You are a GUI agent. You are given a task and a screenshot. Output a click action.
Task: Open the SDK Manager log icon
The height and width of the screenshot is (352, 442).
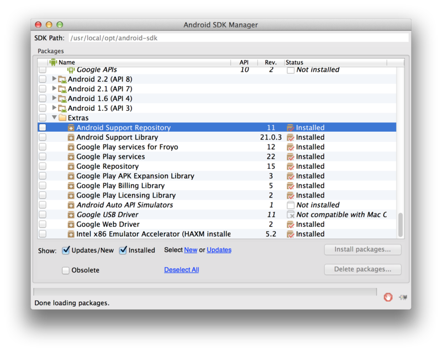click(403, 297)
